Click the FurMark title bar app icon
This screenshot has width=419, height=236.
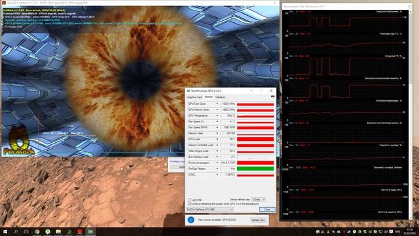pos(4,3)
